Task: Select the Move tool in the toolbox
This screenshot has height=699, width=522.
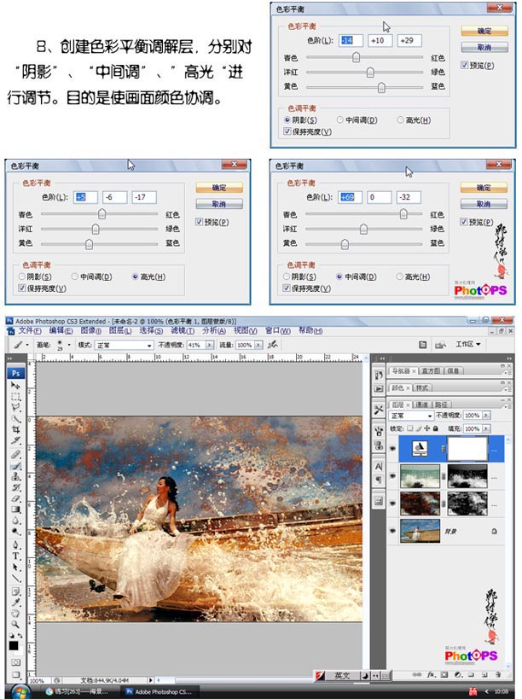Action: pos(15,386)
